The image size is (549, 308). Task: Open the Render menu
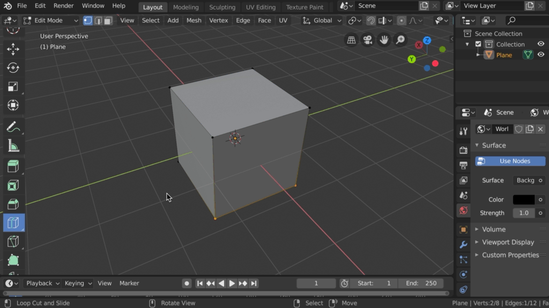point(63,6)
